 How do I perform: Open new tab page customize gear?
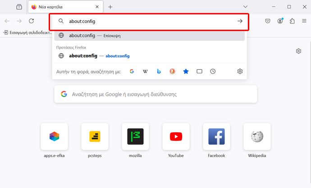tap(298, 51)
